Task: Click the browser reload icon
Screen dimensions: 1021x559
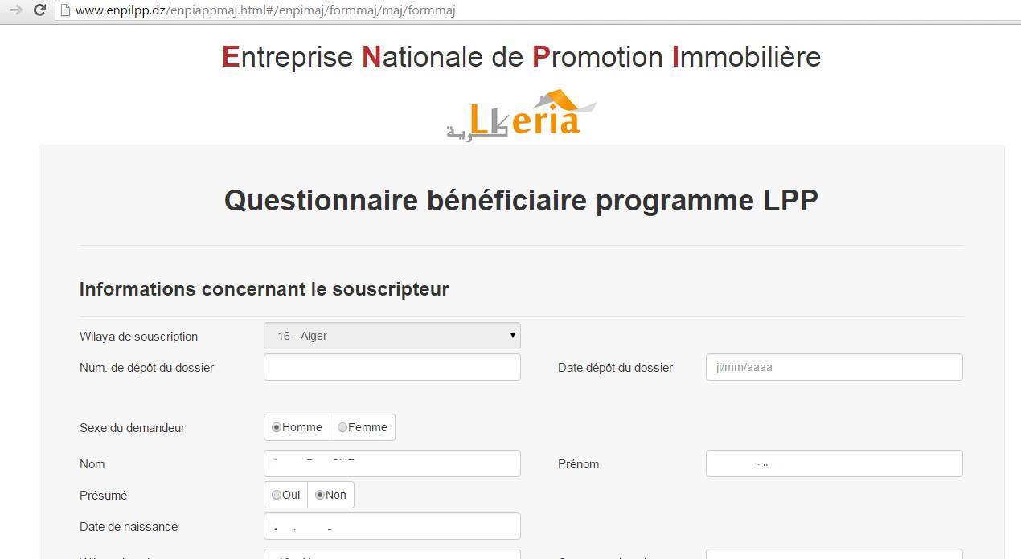Action: [39, 10]
